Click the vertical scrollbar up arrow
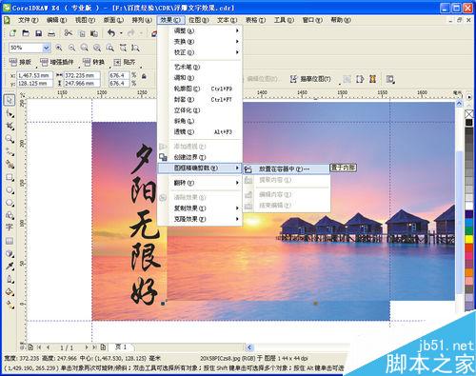 point(459,103)
